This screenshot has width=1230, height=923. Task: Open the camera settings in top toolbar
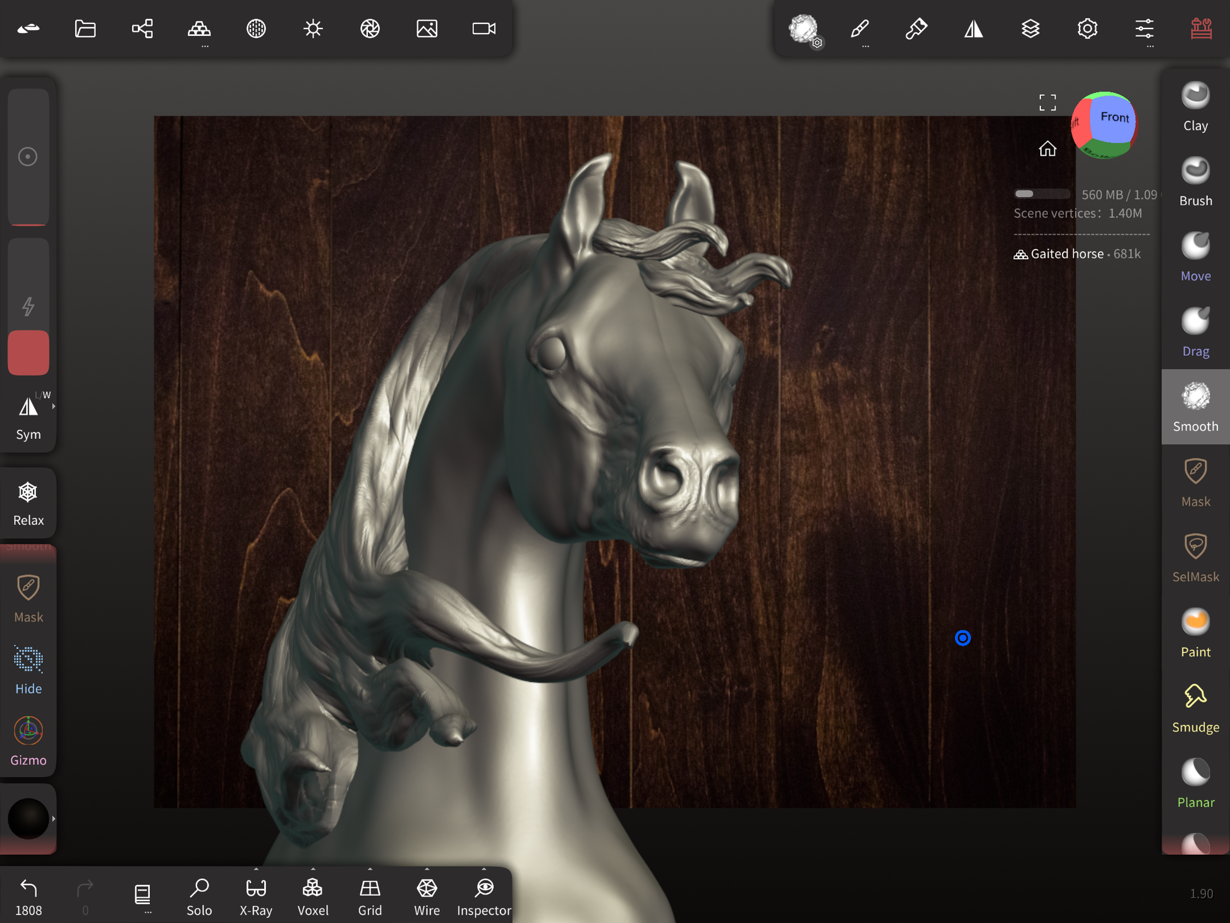[484, 28]
